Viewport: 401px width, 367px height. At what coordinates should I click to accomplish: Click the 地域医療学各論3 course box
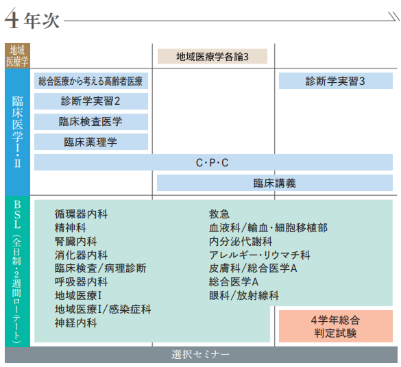click(212, 56)
